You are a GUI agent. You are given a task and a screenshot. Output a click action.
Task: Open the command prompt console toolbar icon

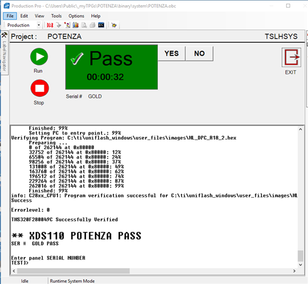coord(101,25)
